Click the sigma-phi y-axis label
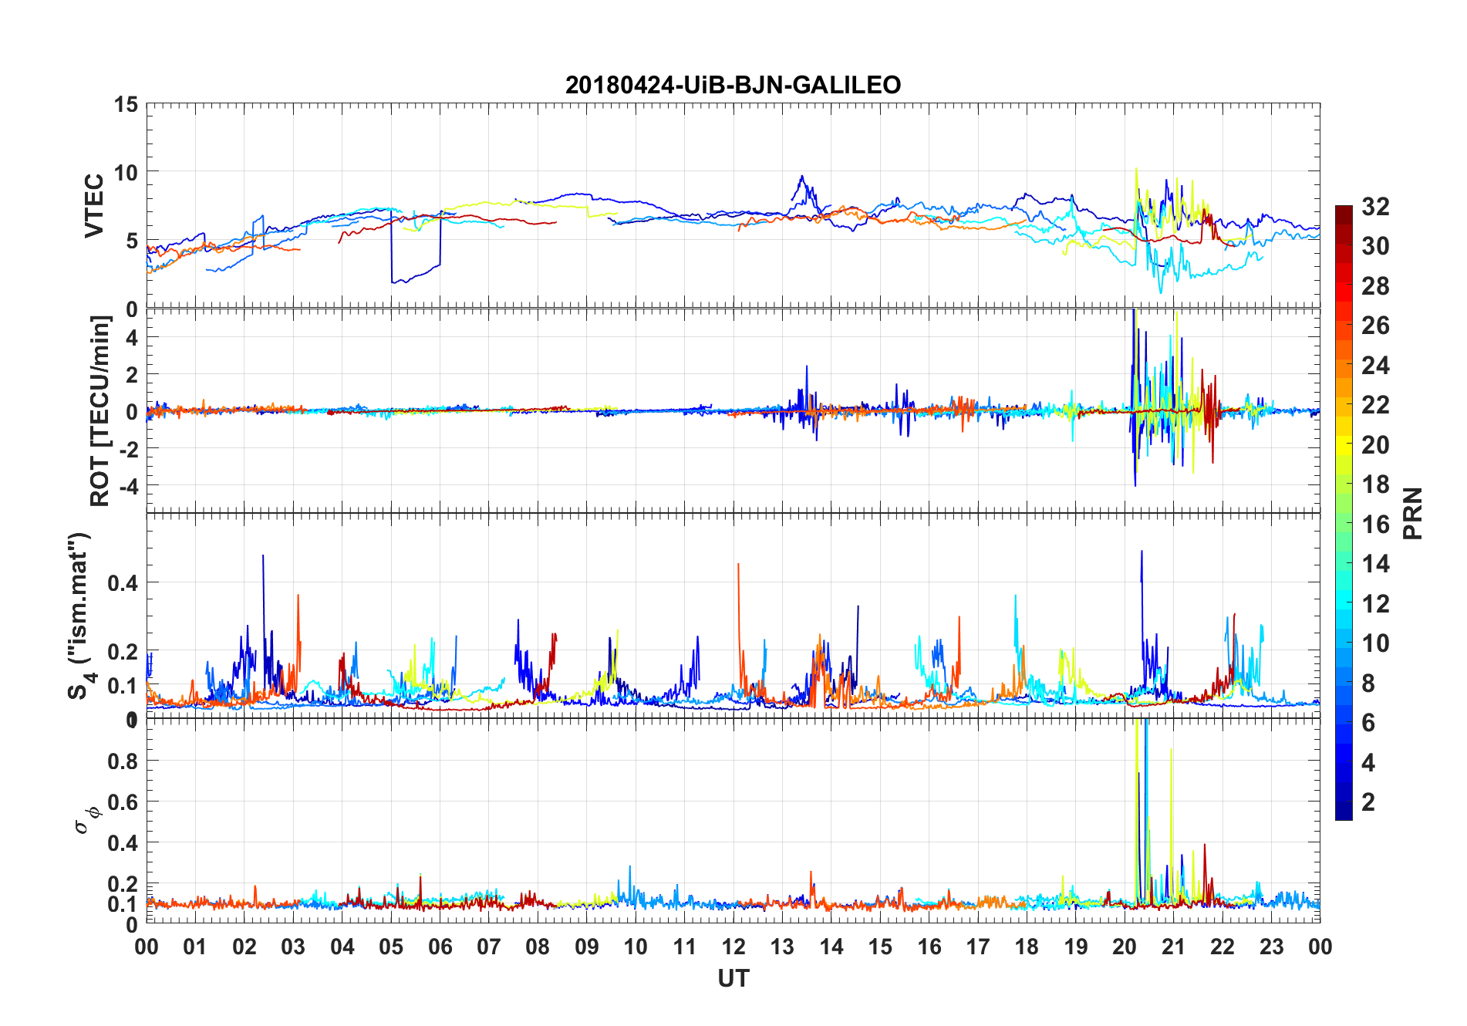 point(87,819)
